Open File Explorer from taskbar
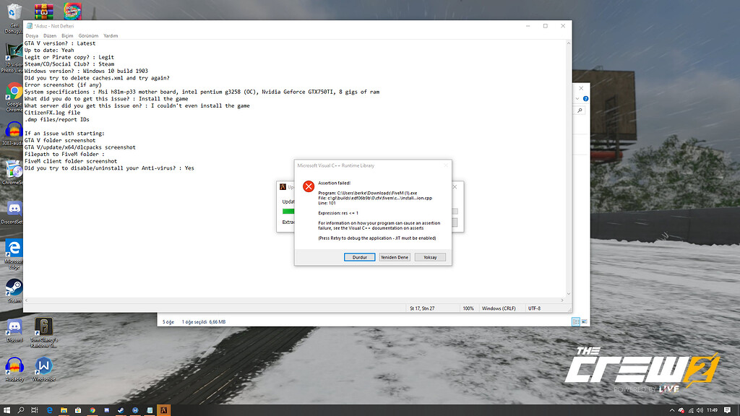Image resolution: width=740 pixels, height=416 pixels. coord(64,410)
